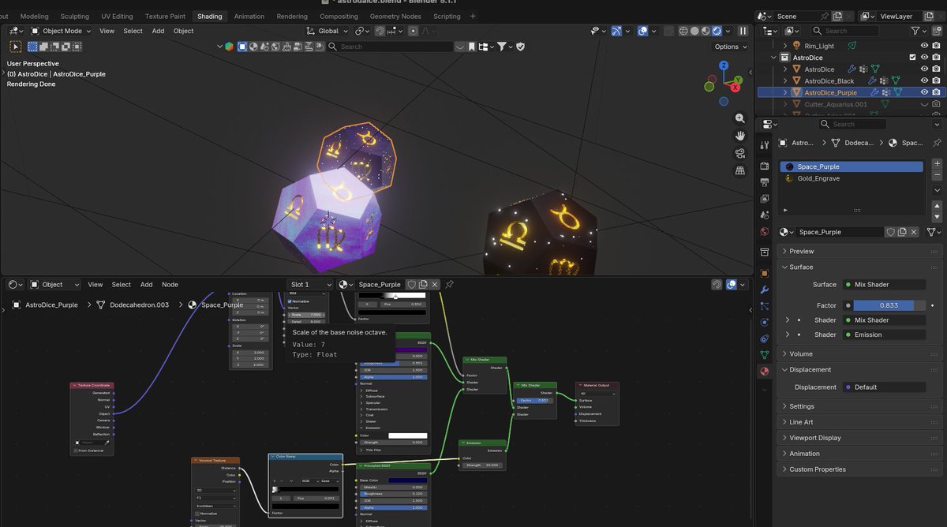The width and height of the screenshot is (947, 527).
Task: Switch perspective/orthographic with the grid gizmo
Action: tap(739, 170)
